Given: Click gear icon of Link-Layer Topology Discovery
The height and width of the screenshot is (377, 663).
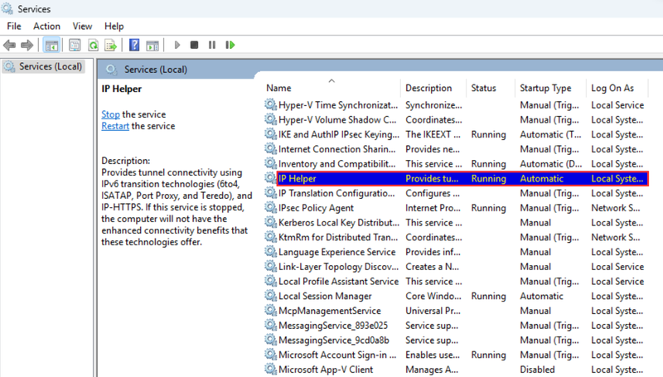Looking at the screenshot, I should [271, 266].
